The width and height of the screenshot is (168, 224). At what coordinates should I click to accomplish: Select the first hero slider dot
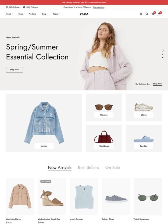click(163, 51)
